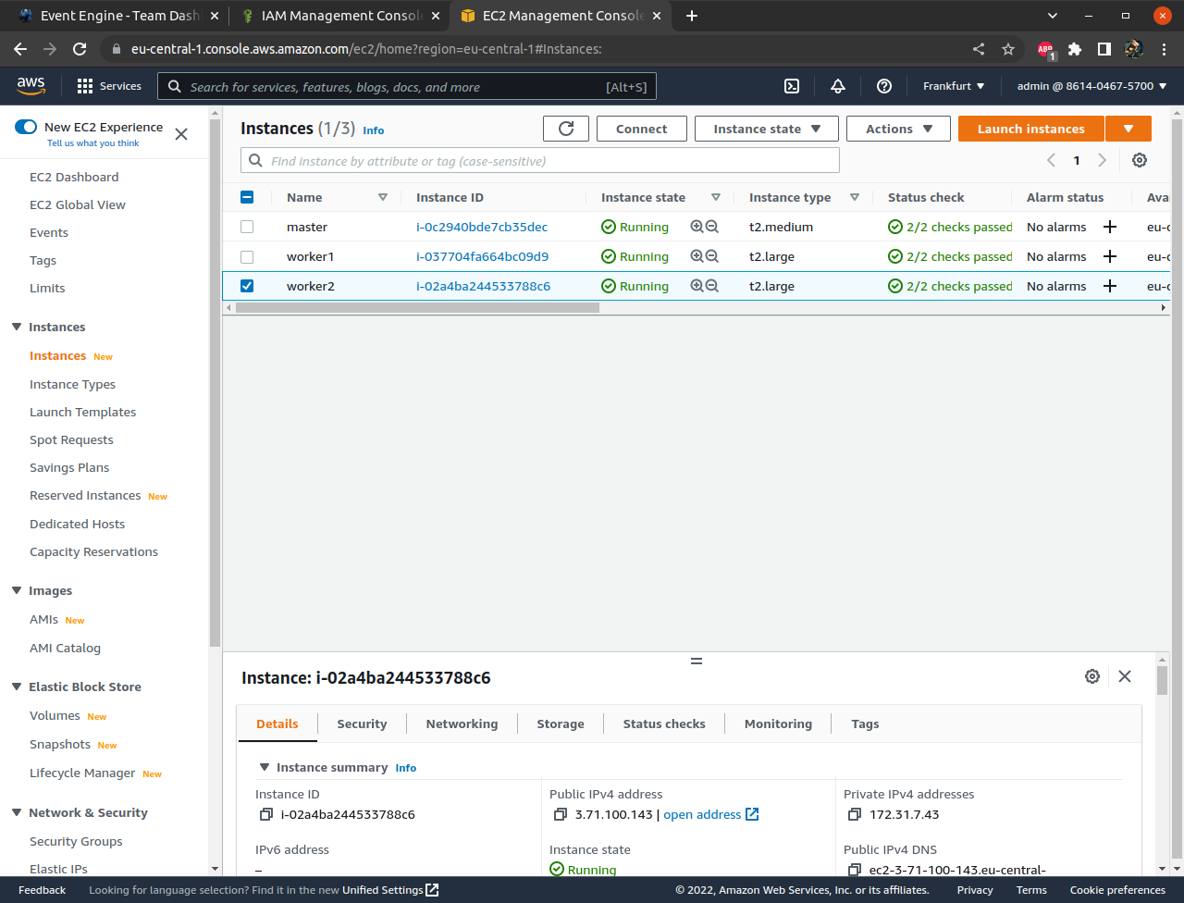Go to next page arrow
This screenshot has width=1184, height=903.
[1102, 160]
